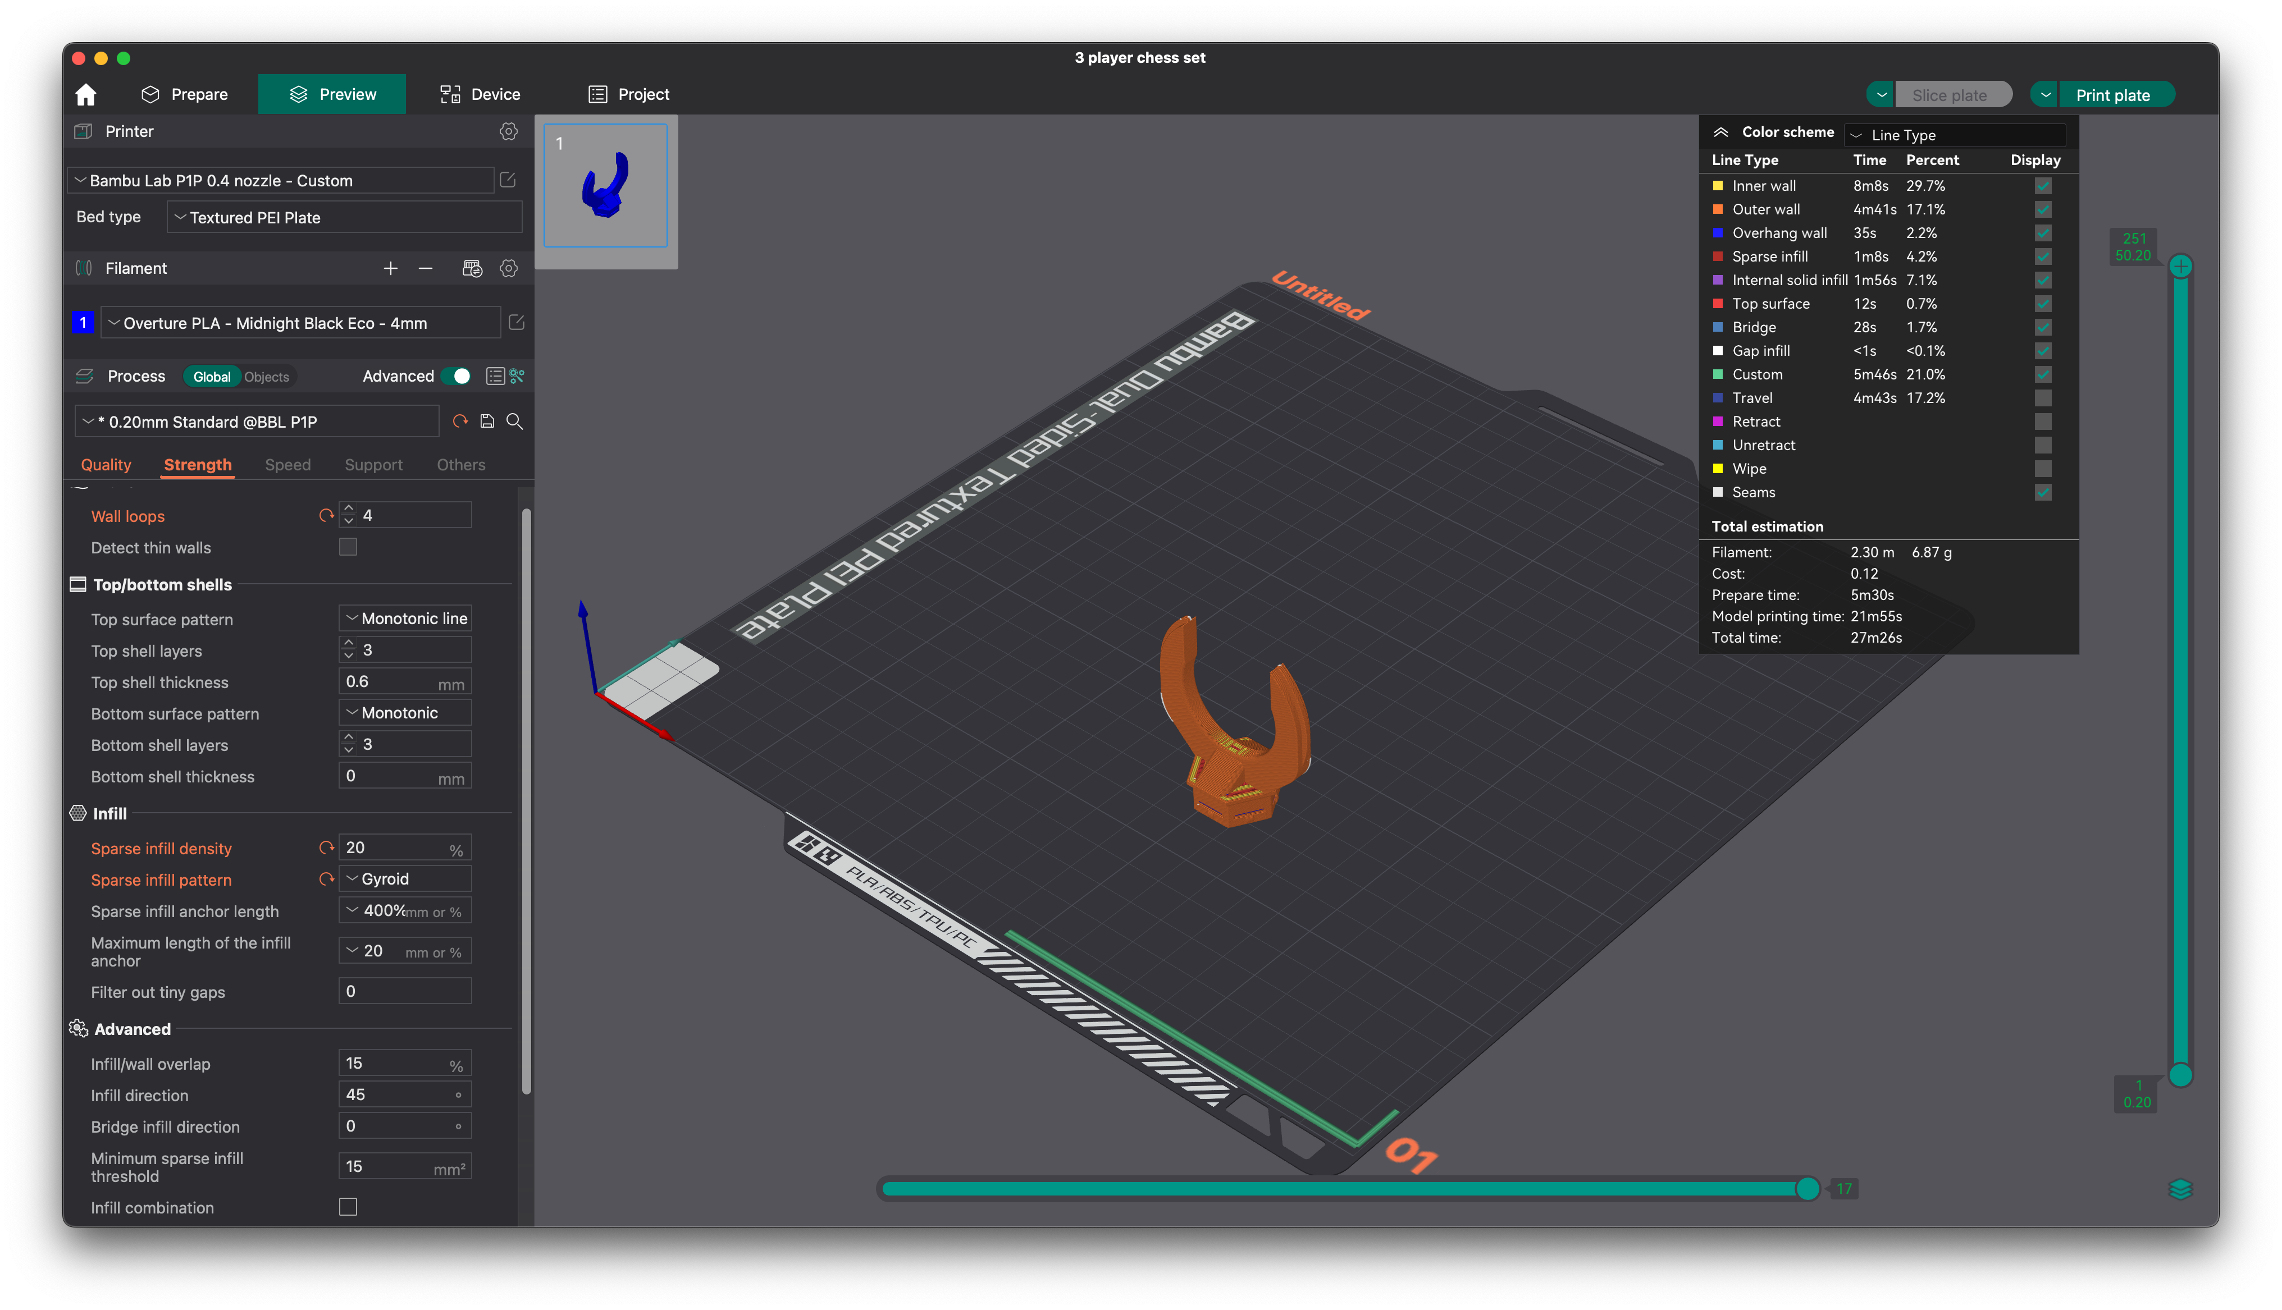Click the horizontal move slider handle
The width and height of the screenshot is (2282, 1310).
(x=1807, y=1189)
